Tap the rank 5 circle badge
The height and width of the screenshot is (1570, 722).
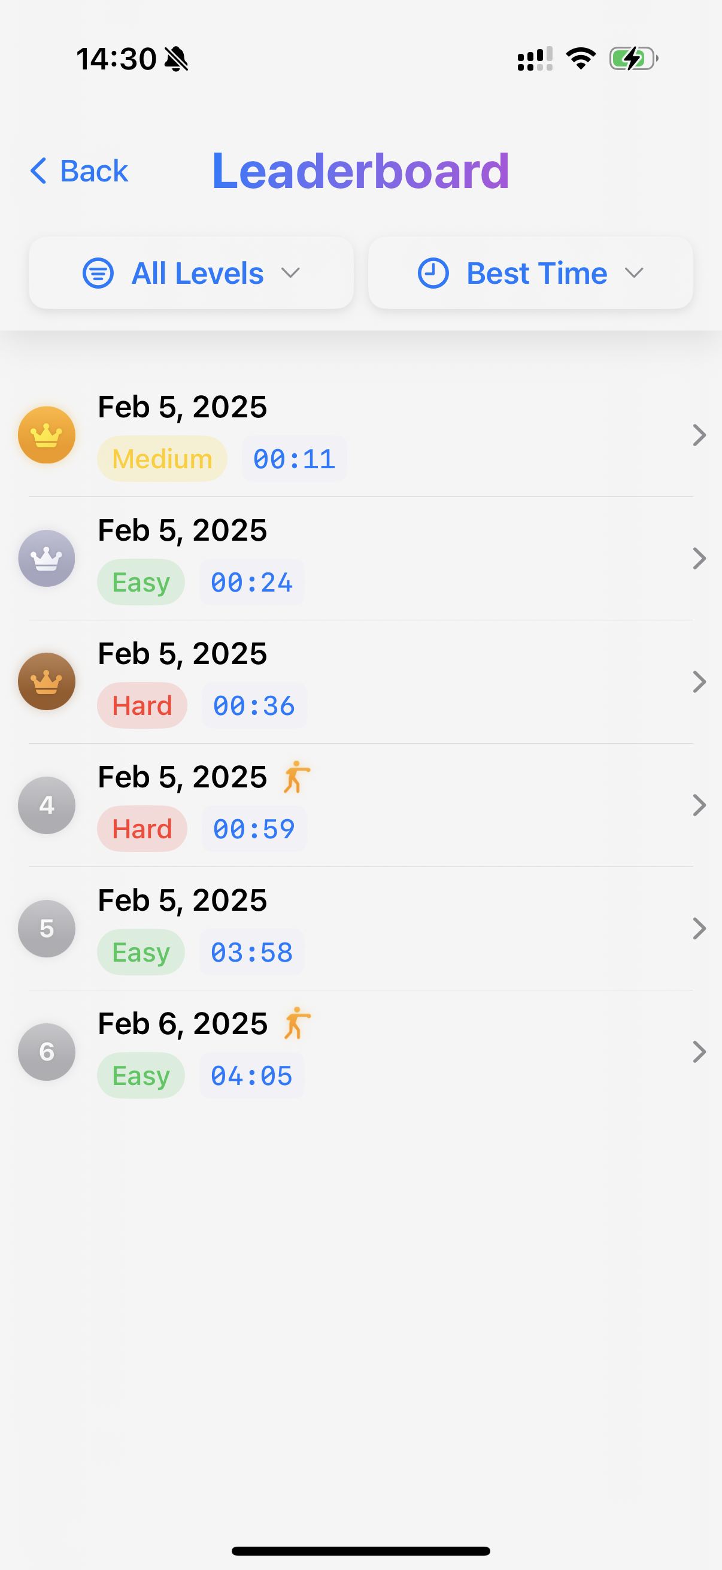(x=46, y=928)
